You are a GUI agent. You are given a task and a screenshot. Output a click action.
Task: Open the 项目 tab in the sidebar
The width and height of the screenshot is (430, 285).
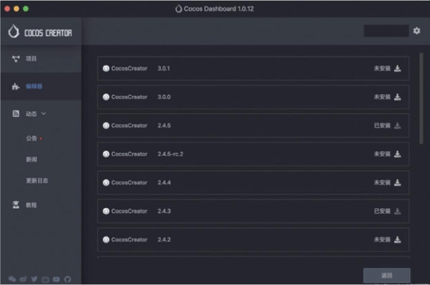31,59
